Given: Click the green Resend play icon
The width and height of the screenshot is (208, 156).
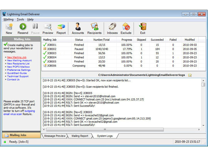Looking at the screenshot, I should click(x=23, y=27).
